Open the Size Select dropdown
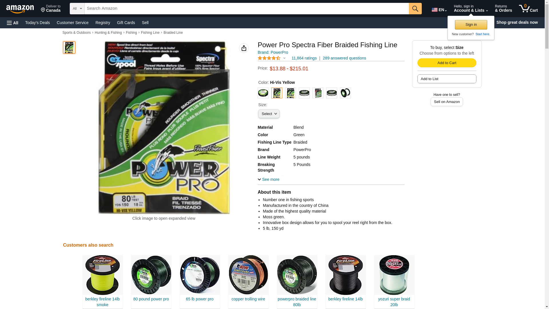 click(269, 114)
